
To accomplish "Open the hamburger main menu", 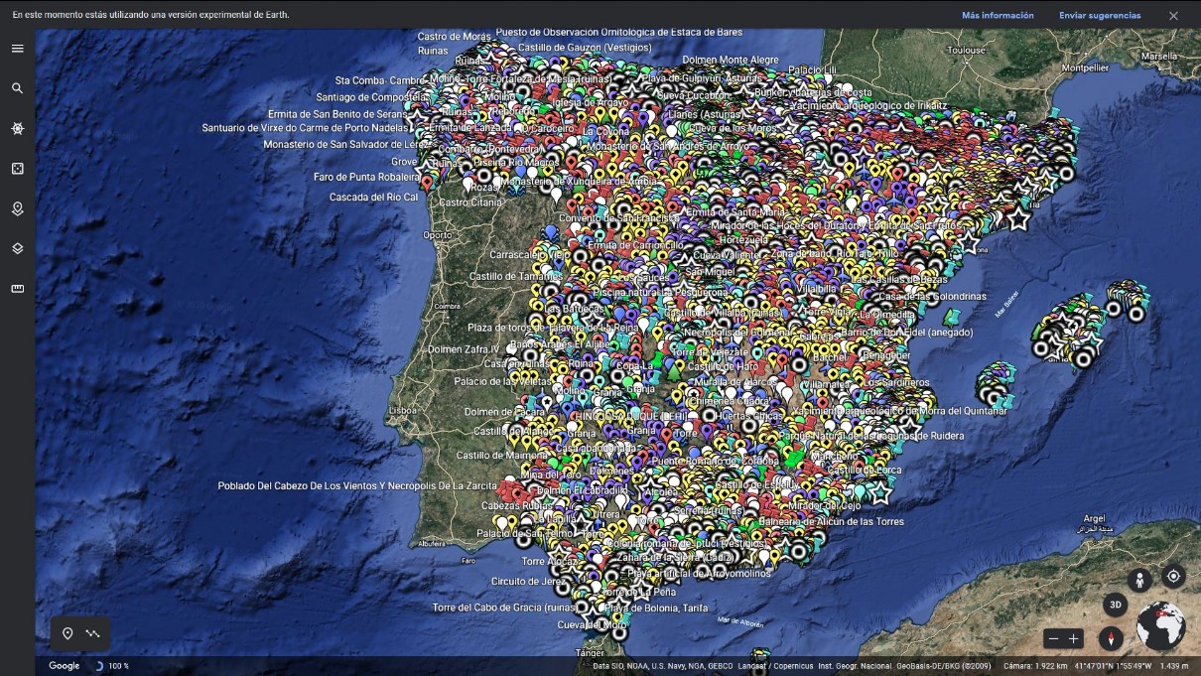I will [x=17, y=49].
